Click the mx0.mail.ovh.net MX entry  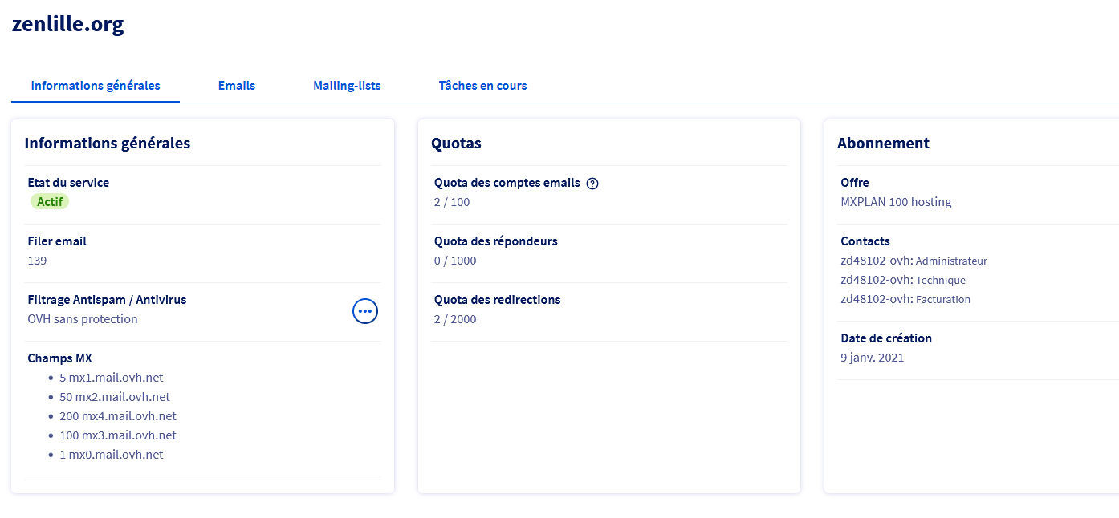point(111,455)
